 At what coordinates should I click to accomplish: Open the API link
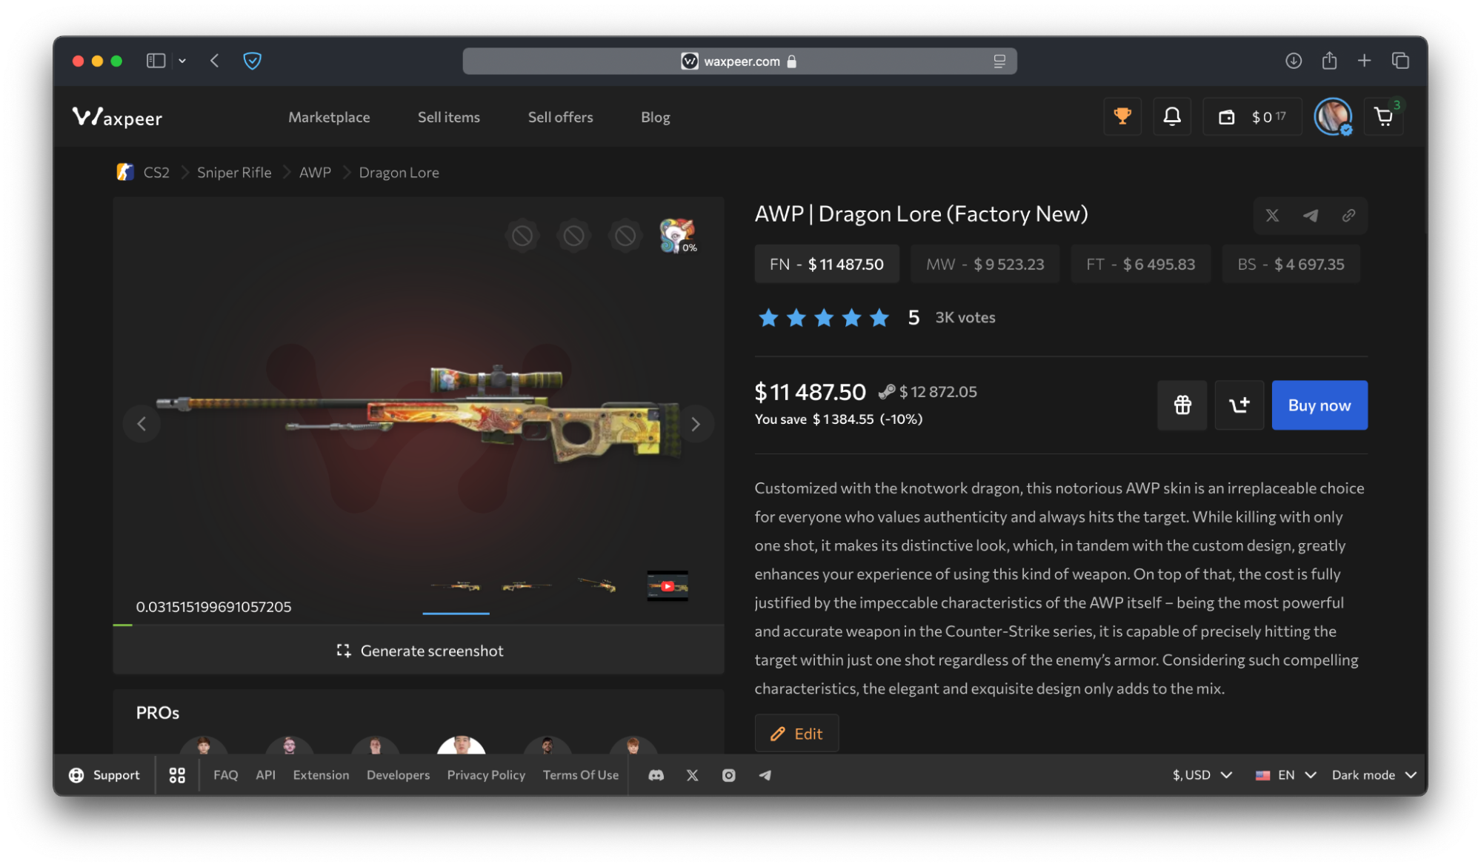[x=265, y=775]
